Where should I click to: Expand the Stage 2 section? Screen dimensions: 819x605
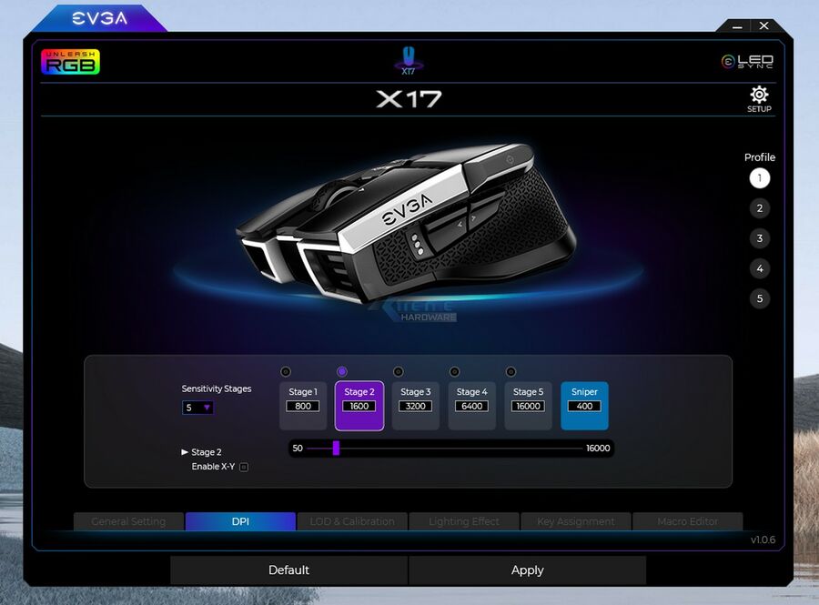pos(186,451)
